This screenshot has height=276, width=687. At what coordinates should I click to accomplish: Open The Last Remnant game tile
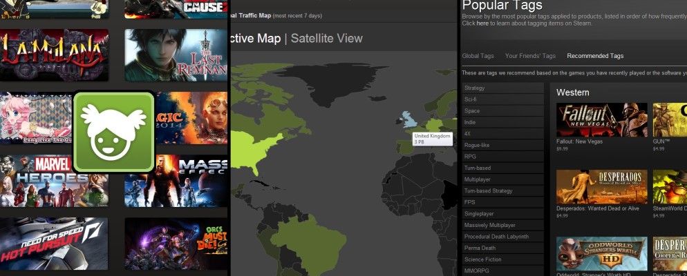[176, 55]
